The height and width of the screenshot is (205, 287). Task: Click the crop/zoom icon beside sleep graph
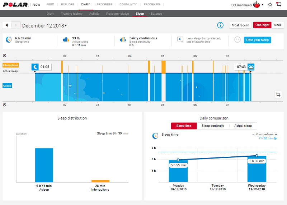(278, 94)
